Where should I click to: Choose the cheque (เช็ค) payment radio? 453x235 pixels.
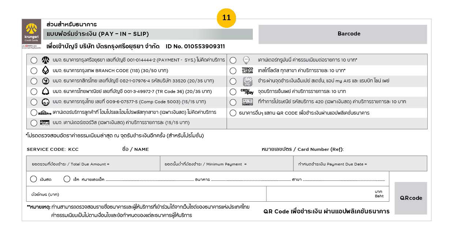(67, 179)
